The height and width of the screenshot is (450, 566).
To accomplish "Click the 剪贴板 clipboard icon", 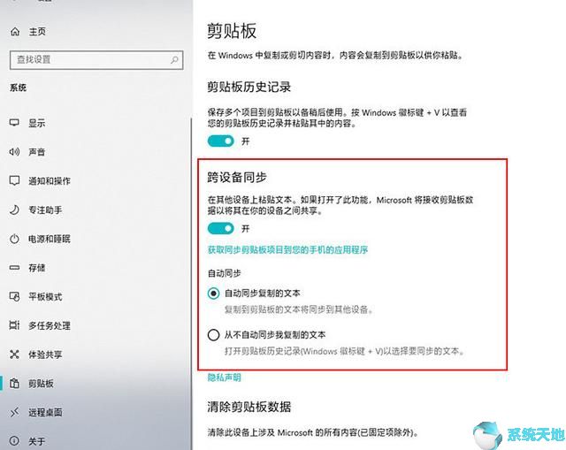I will (x=14, y=383).
